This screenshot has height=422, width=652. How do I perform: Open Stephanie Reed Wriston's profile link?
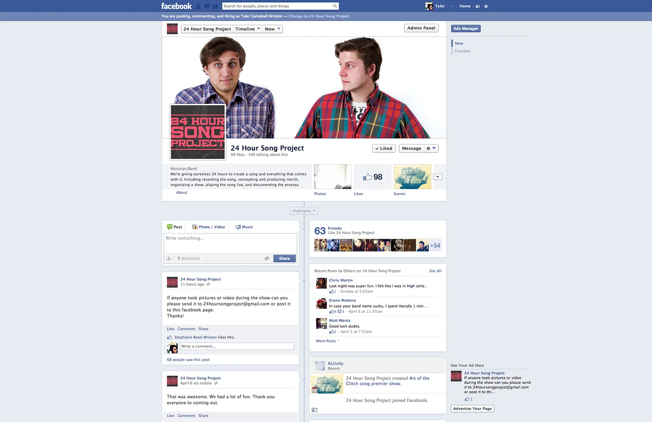pyautogui.click(x=195, y=337)
